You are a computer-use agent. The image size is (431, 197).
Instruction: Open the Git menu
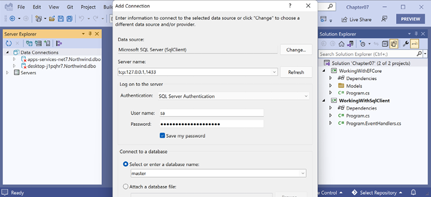coord(70,7)
